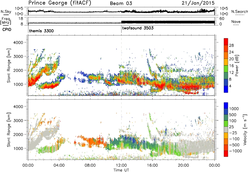Click the "20:00" time axis label
The image size is (248, 172).
click(183, 165)
